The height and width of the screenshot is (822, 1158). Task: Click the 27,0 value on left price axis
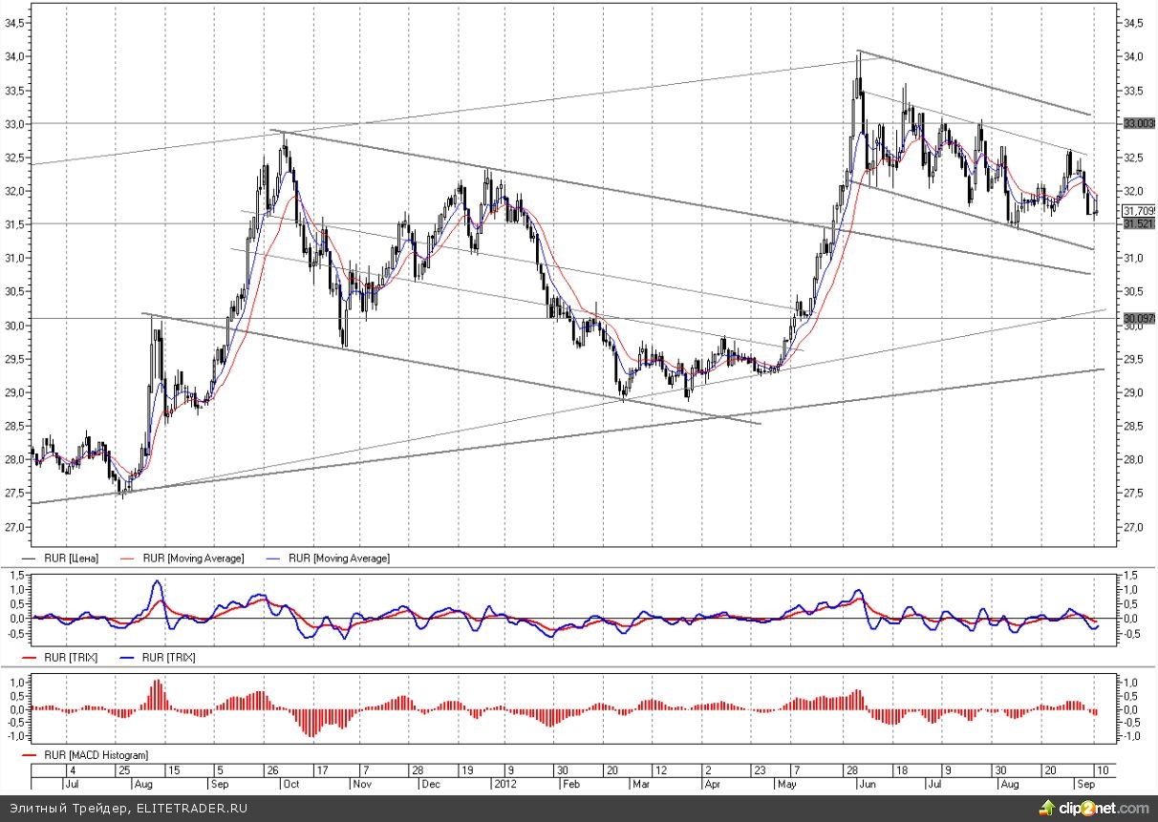click(x=16, y=527)
